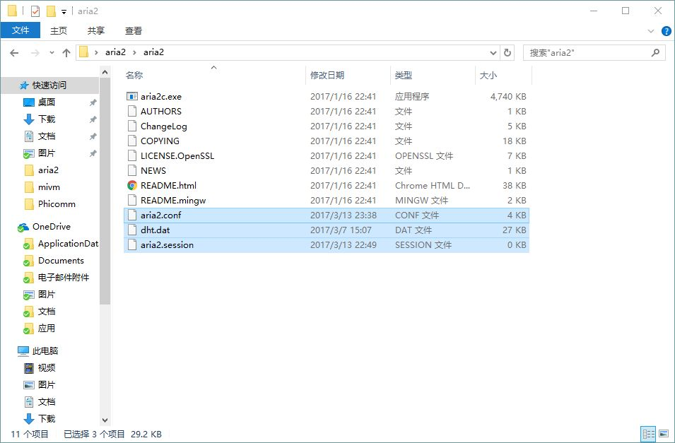The width and height of the screenshot is (675, 443).
Task: Sort by 大小 column header
Action: coord(503,76)
